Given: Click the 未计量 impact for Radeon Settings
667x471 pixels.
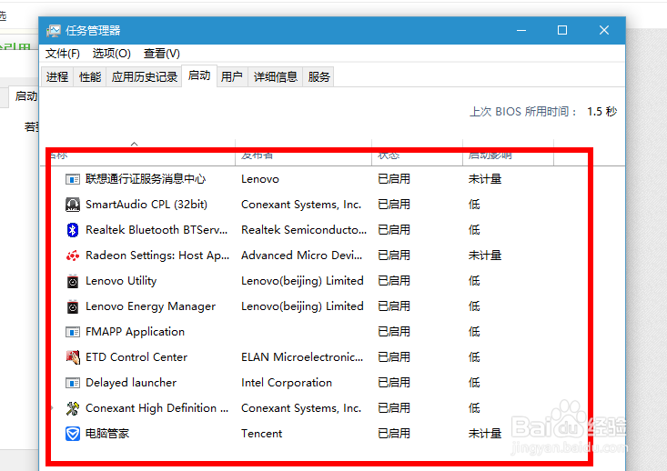Looking at the screenshot, I should coord(485,256).
